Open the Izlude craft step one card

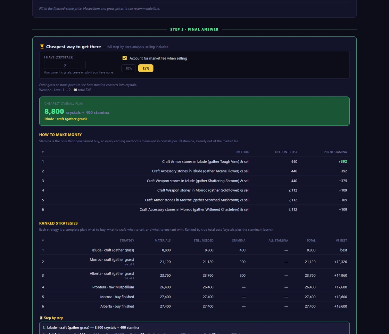(194, 328)
